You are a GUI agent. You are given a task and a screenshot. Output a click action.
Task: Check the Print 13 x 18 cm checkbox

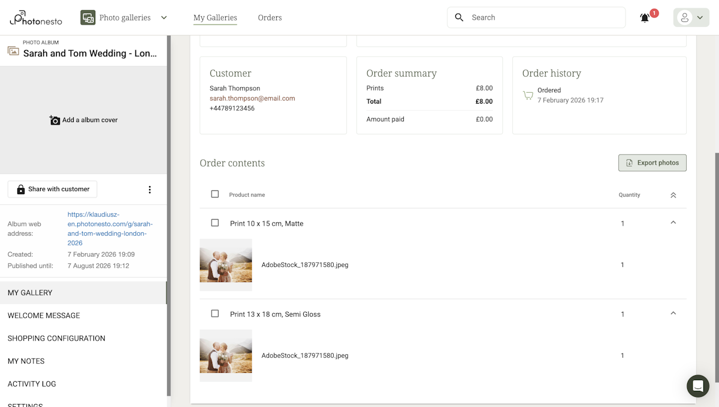(215, 314)
